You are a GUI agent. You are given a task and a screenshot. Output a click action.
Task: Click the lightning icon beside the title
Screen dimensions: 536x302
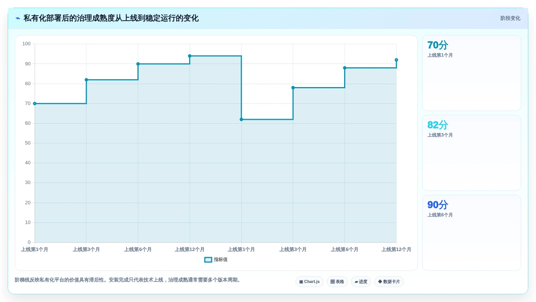click(18, 18)
